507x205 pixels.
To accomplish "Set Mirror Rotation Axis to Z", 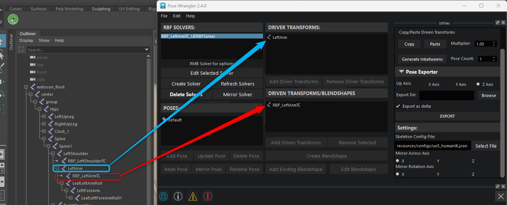I will pyautogui.click(x=468, y=174).
